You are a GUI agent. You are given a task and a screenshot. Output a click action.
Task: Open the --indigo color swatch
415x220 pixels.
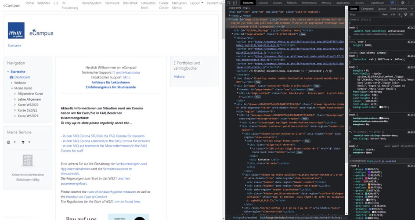point(369,172)
